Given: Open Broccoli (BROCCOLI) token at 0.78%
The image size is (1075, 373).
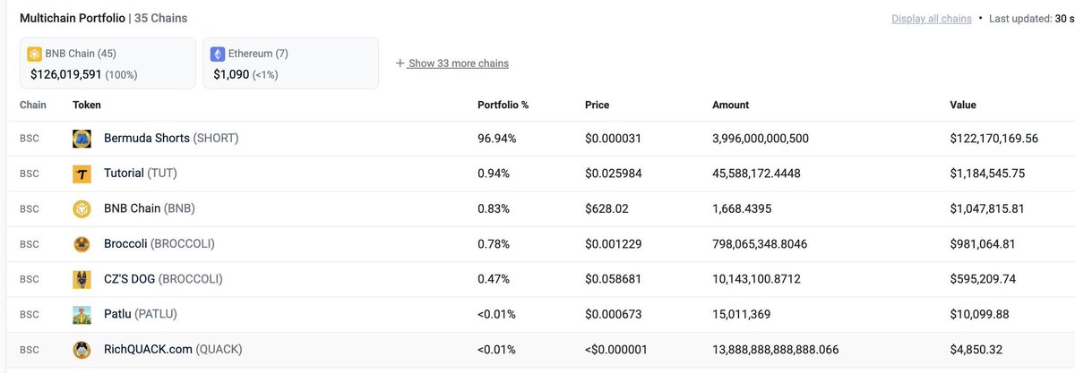Looking at the screenshot, I should point(159,243).
